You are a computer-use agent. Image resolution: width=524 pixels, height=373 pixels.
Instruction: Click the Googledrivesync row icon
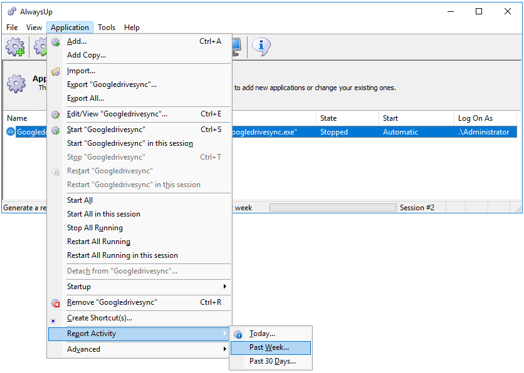(x=11, y=132)
